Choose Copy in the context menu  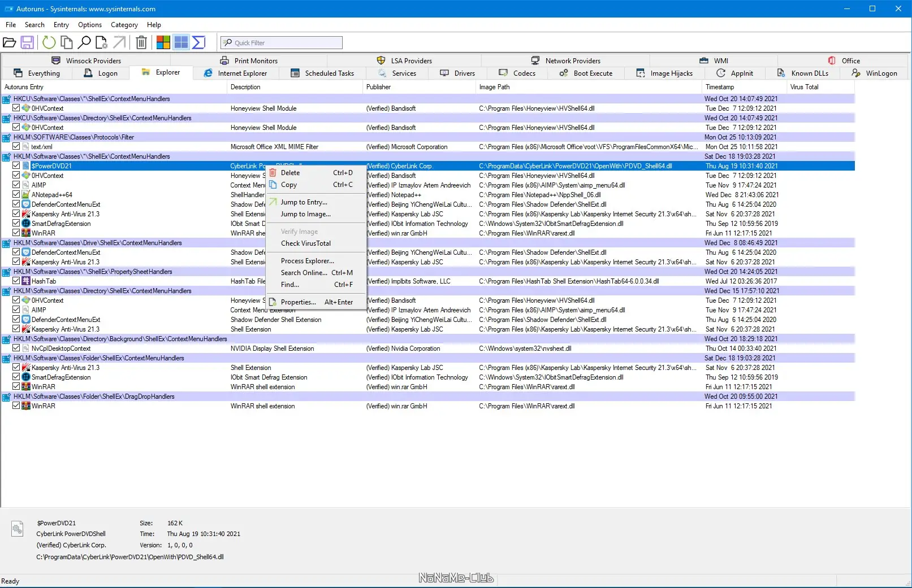pyautogui.click(x=316, y=185)
